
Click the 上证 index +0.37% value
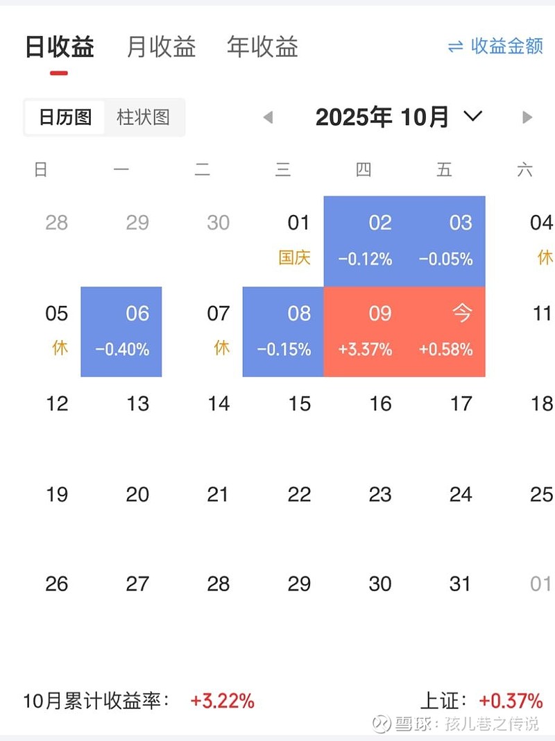(x=510, y=701)
